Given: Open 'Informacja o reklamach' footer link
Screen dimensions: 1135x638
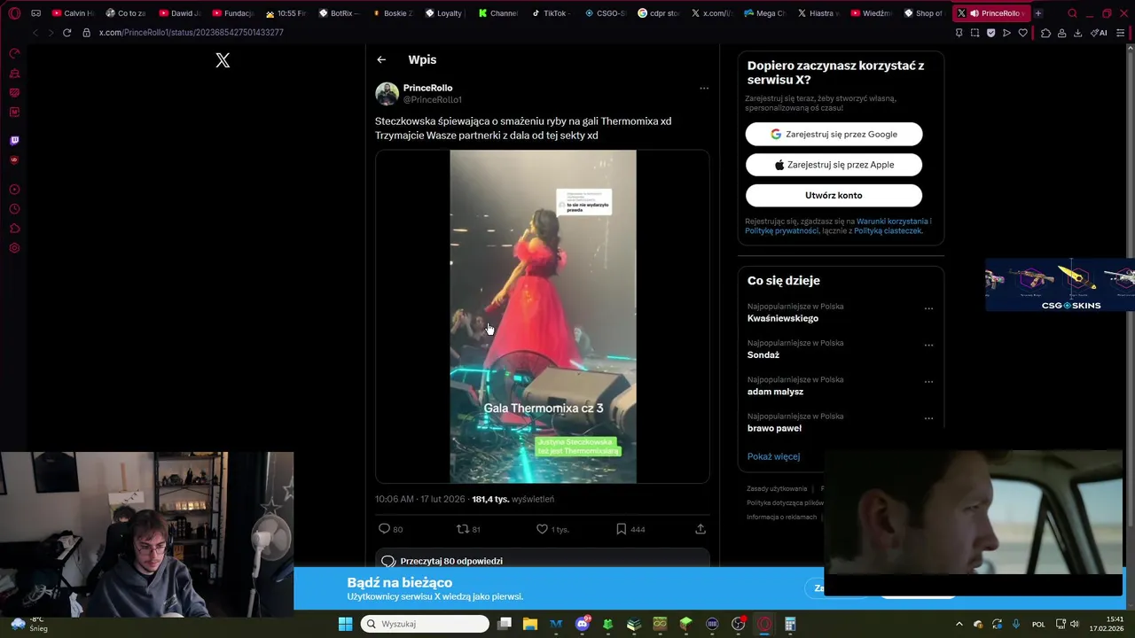Looking at the screenshot, I should pos(781,517).
